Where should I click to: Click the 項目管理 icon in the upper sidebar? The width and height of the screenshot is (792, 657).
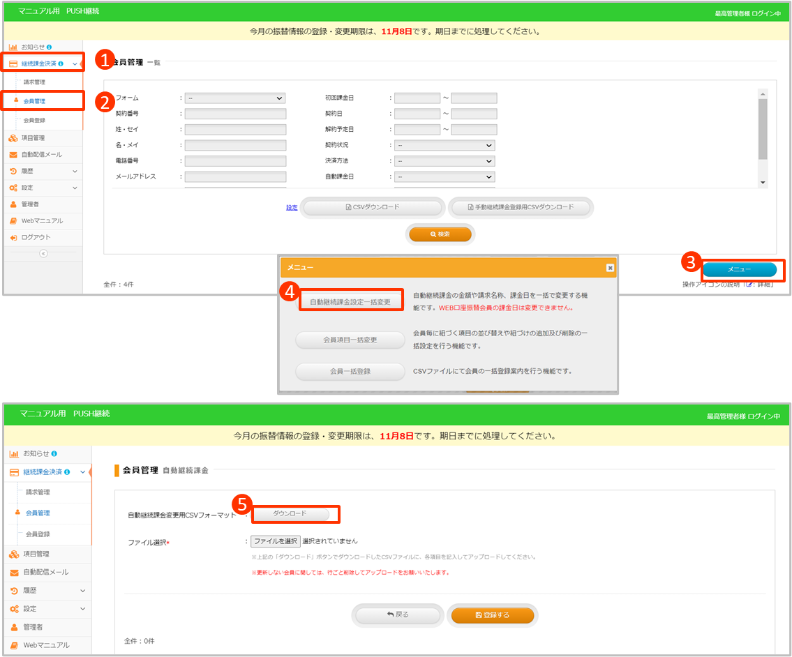(14, 138)
